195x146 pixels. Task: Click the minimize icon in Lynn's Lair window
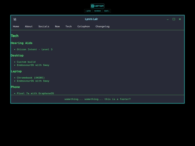point(168,19)
